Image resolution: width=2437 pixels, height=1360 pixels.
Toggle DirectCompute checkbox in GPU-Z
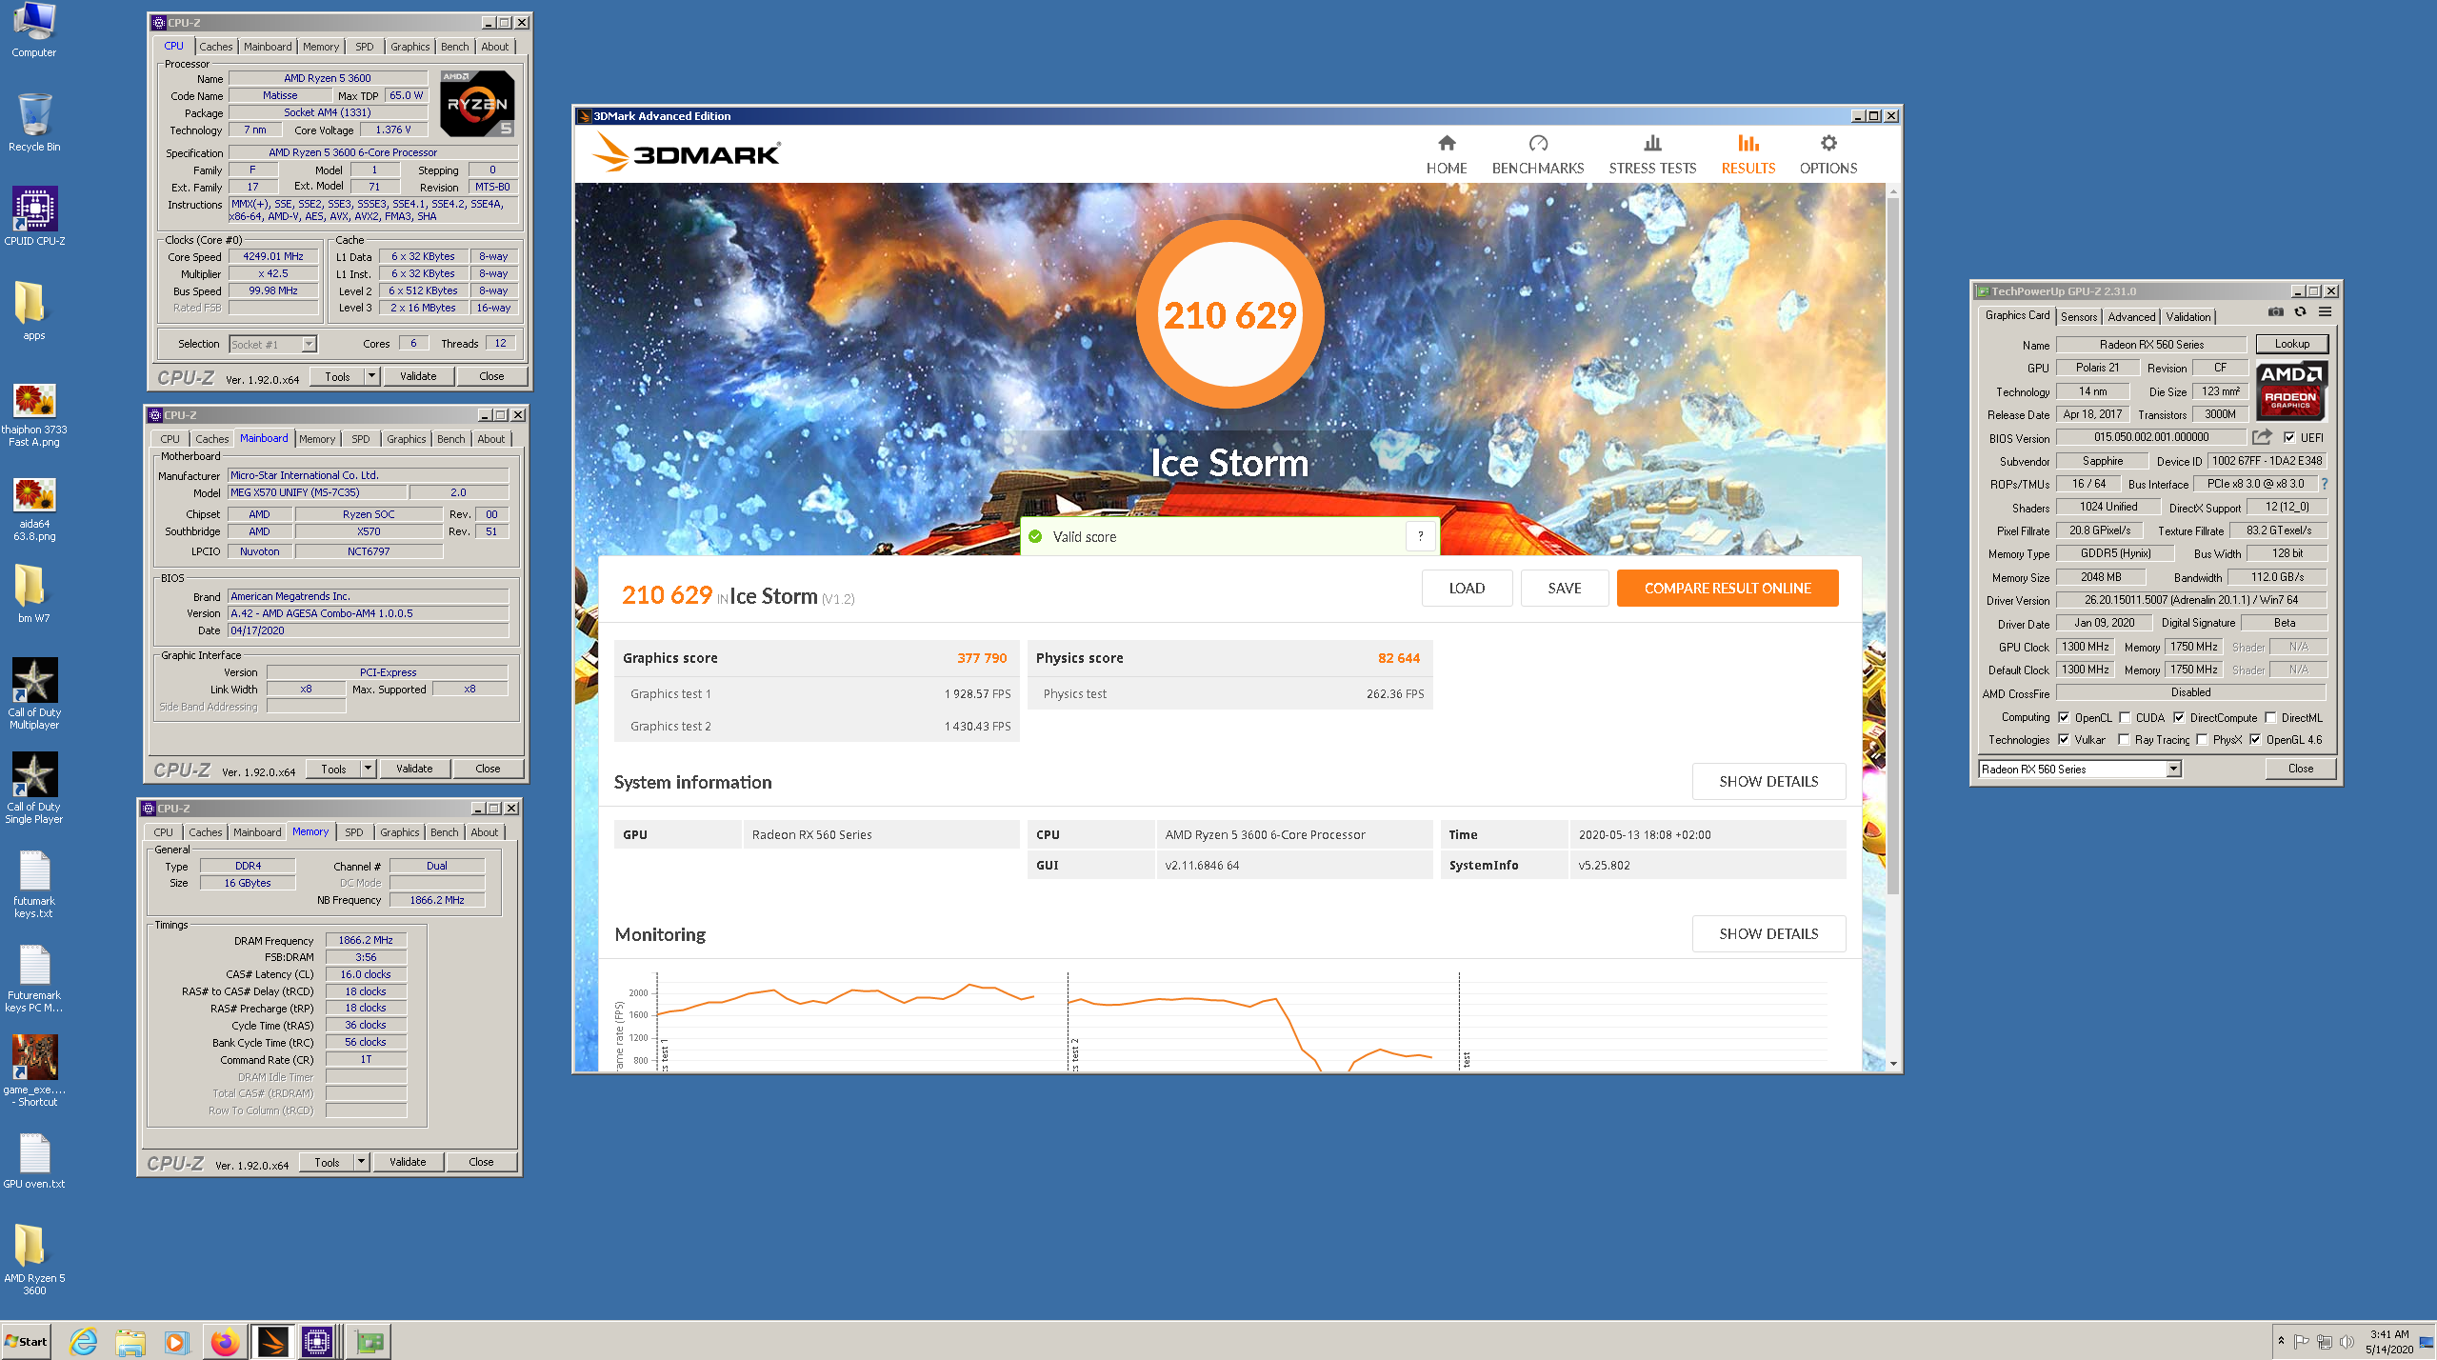pyautogui.click(x=2178, y=717)
